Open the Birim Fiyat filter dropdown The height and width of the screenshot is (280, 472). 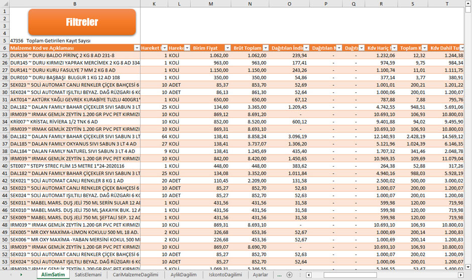click(x=227, y=48)
